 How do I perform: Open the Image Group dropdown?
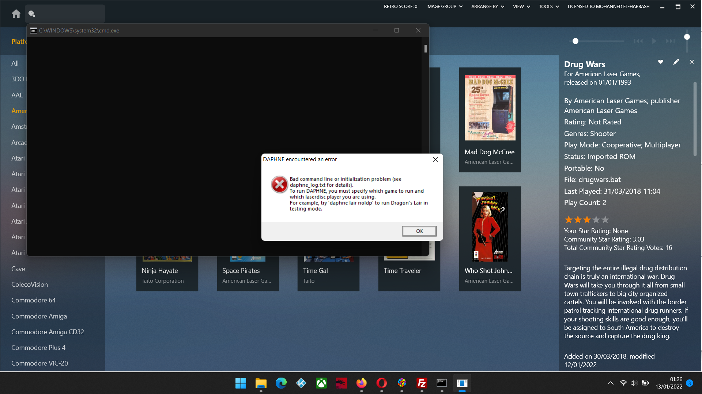[444, 7]
